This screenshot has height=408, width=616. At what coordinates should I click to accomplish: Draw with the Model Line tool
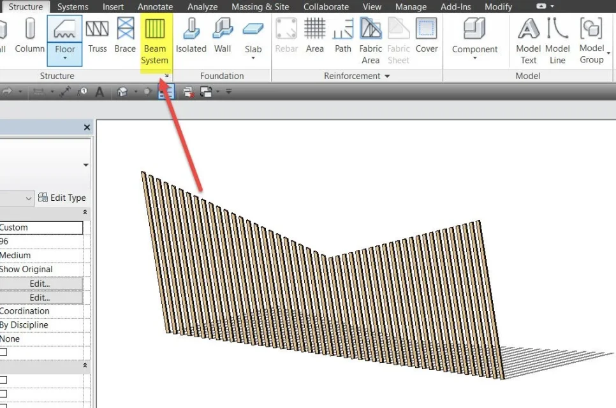pyautogui.click(x=557, y=41)
